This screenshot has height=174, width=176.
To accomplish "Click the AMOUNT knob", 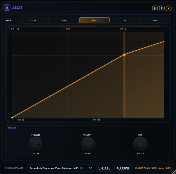I will [88, 144].
